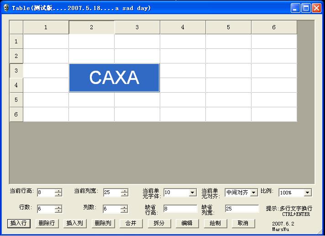Select row header 6
This screenshot has height=236, width=325.
pos(16,115)
